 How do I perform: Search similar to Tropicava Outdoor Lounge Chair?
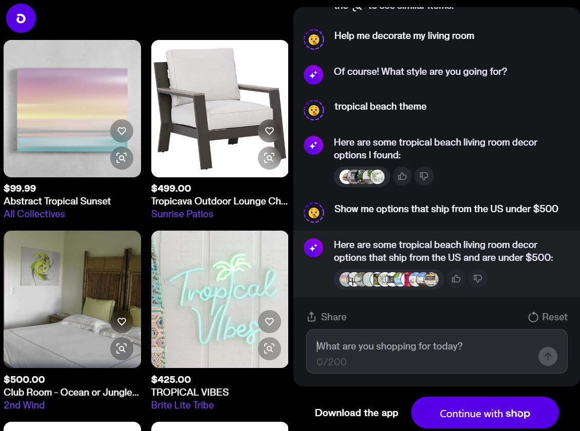tap(269, 158)
